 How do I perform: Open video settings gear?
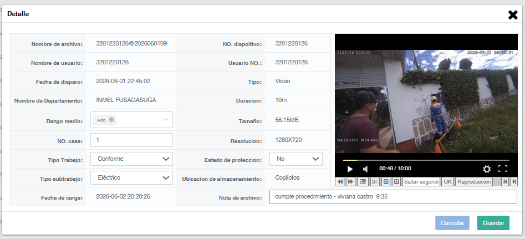point(487,169)
